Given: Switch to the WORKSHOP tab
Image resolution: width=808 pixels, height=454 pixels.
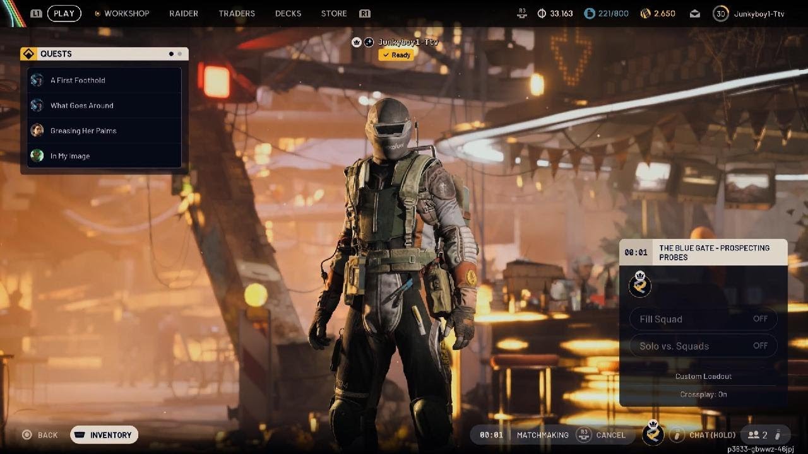Looking at the screenshot, I should pyautogui.click(x=126, y=13).
